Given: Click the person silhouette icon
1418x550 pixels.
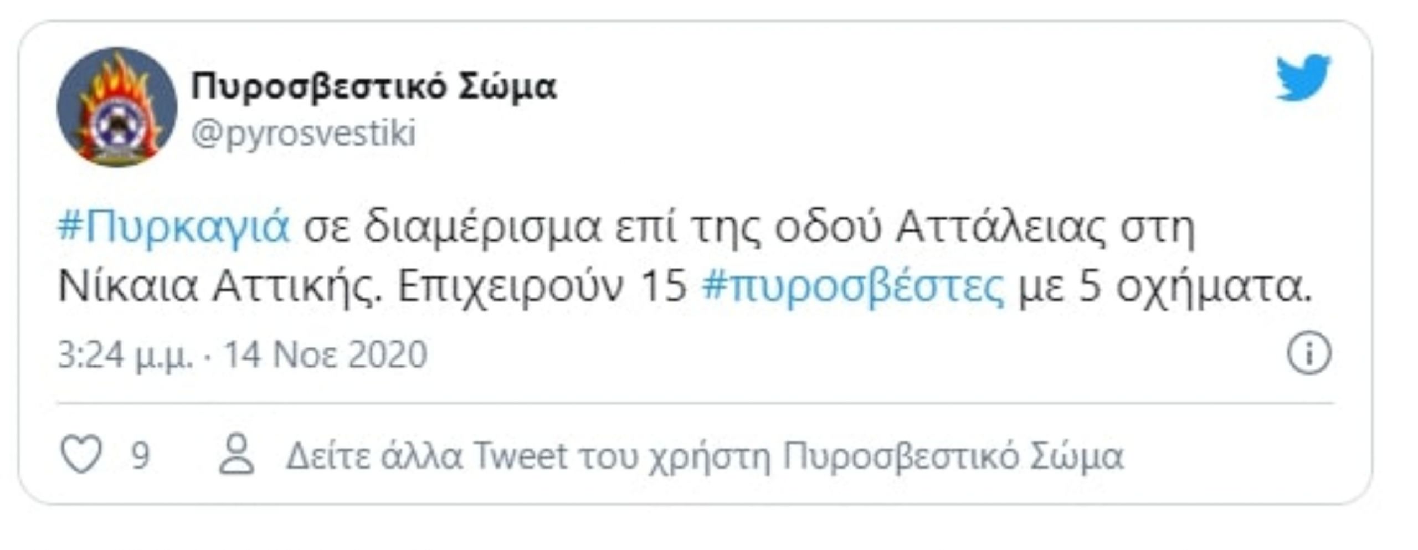Looking at the screenshot, I should (237, 455).
